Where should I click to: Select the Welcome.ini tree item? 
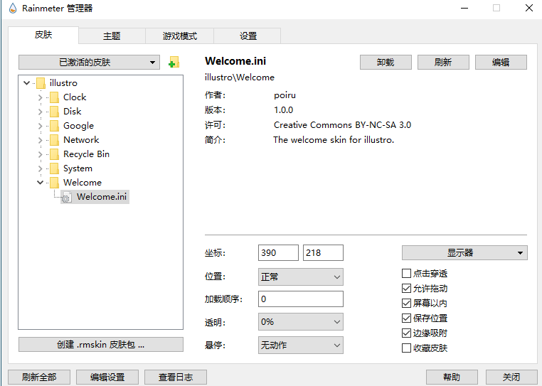[102, 197]
